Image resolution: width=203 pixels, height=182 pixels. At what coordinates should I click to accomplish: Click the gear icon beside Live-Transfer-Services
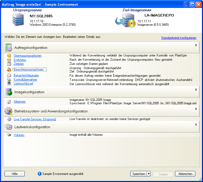click(x=9, y=119)
